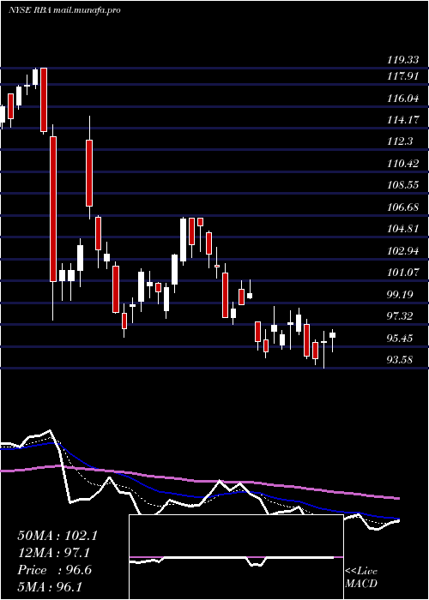The height and width of the screenshot is (600, 429).
Task: Click the 12MA : 97.1 readout
Action: click(x=55, y=553)
